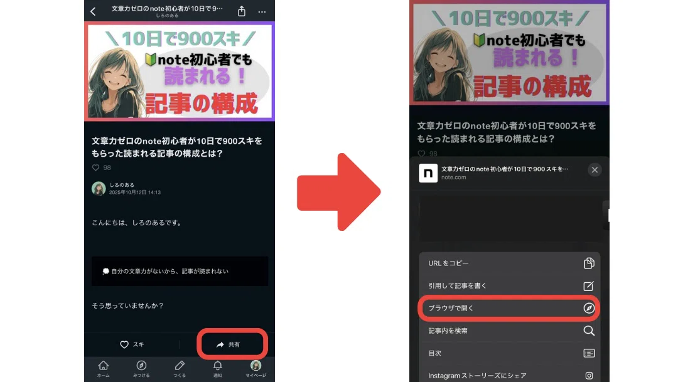
Task: Tap the note logo in share sheet header
Action: click(428, 173)
